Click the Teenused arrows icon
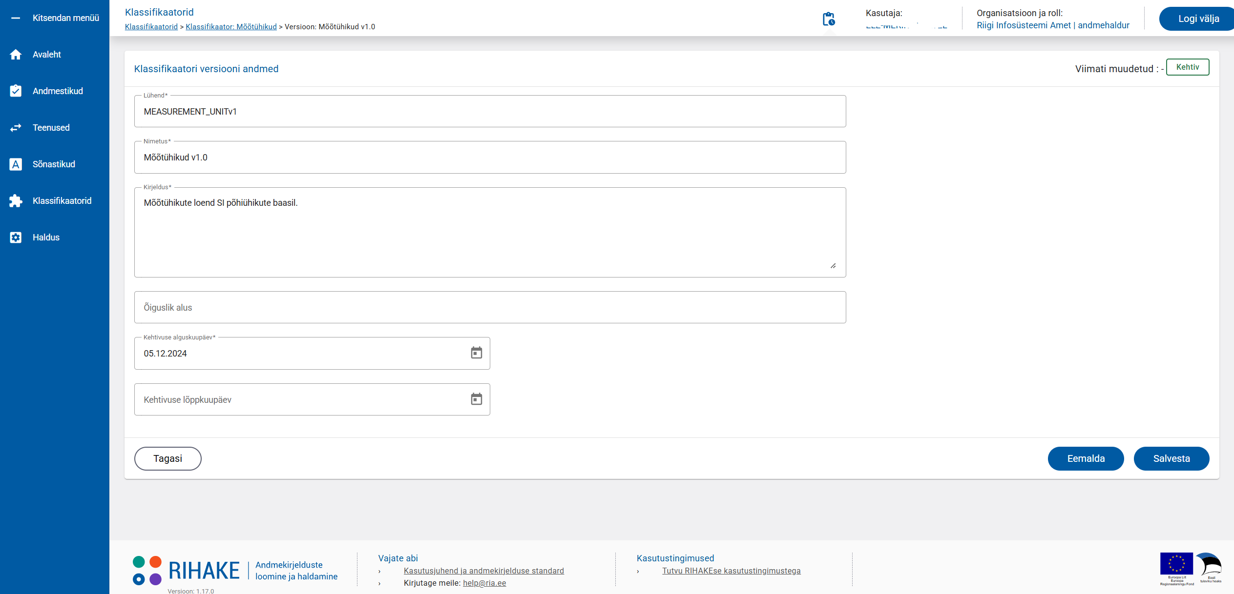The width and height of the screenshot is (1234, 594). coord(16,128)
